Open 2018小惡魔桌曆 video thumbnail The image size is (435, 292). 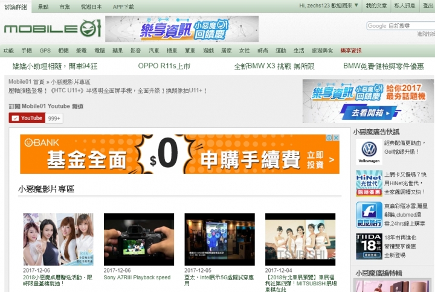(x=58, y=240)
